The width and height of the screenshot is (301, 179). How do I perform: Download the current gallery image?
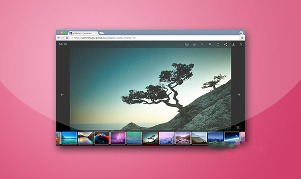coord(233,44)
